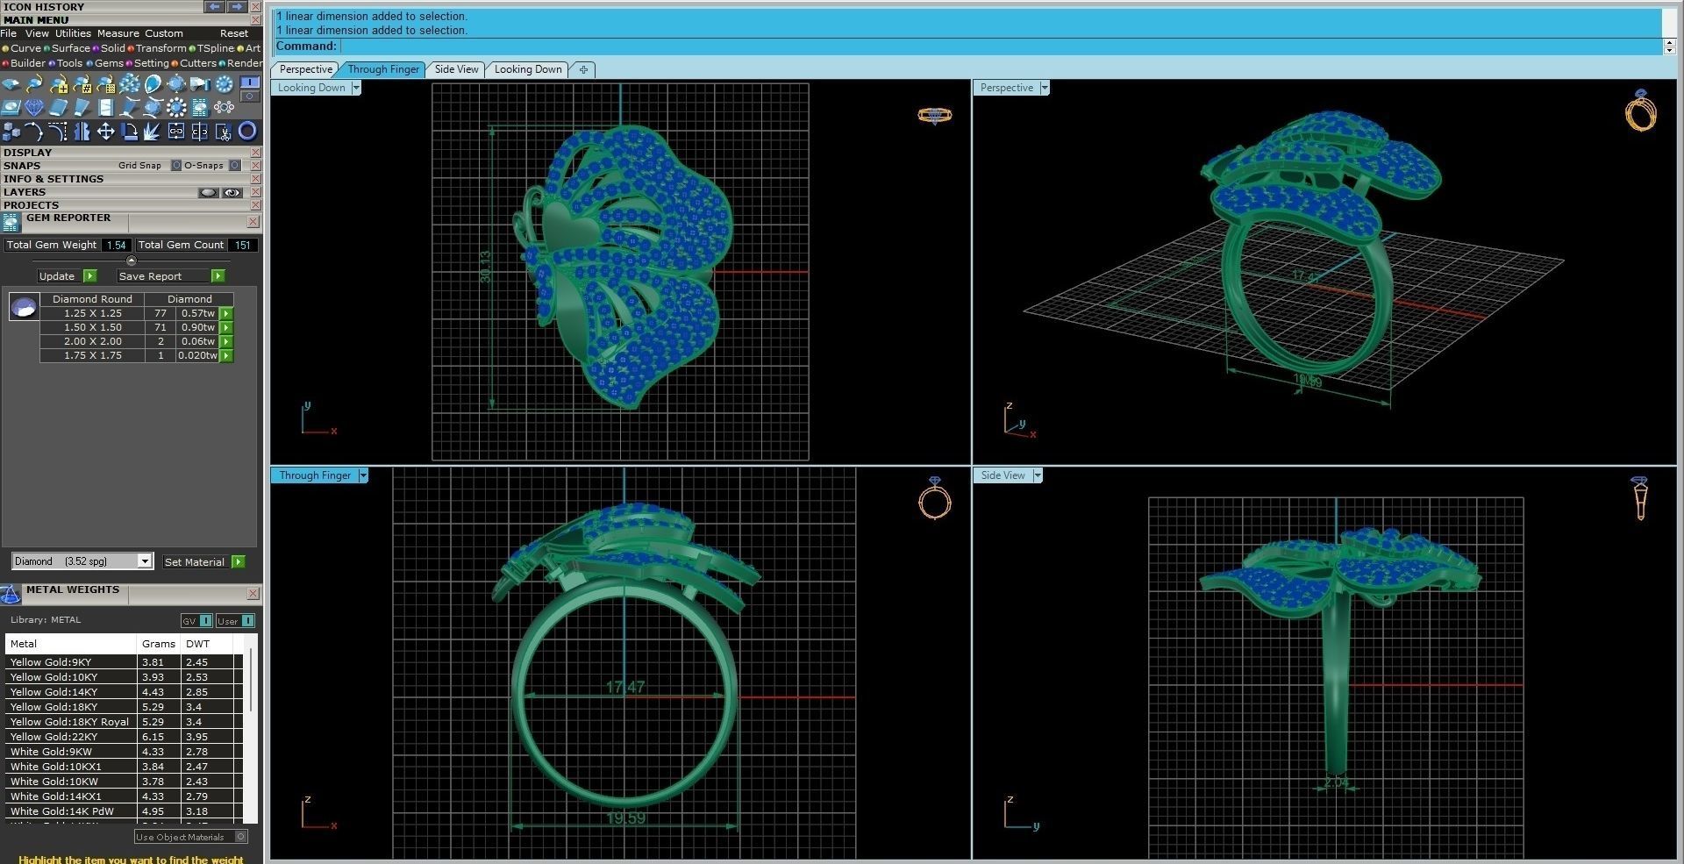
Task: Enable Use Object Materials option
Action: (x=241, y=837)
